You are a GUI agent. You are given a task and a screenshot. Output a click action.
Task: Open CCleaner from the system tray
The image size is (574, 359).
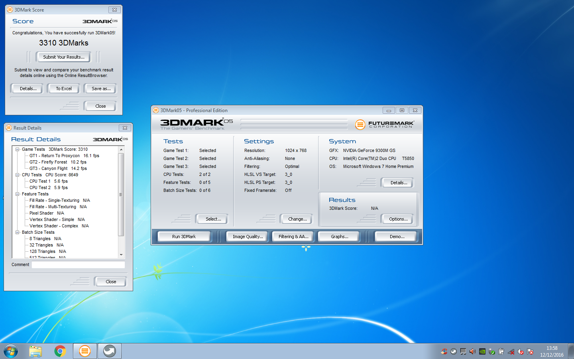[x=444, y=351]
